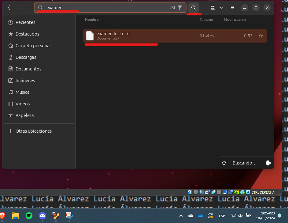Open Papelera trash location
The image size is (288, 223).
(x=24, y=115)
